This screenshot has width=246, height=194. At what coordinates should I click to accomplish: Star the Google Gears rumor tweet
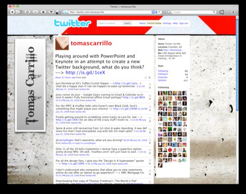coord(150,96)
